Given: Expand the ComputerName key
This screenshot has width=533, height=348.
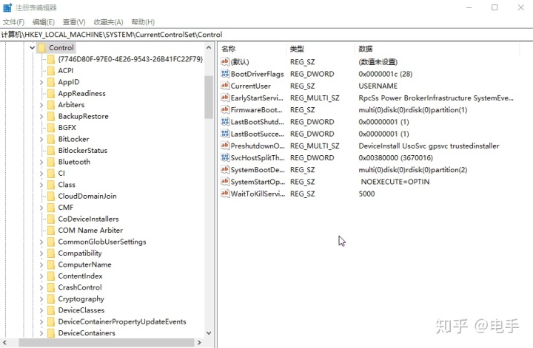Looking at the screenshot, I should point(41,265).
